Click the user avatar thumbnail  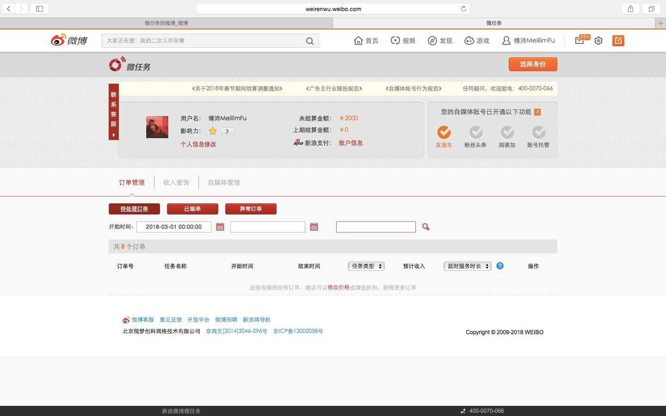coord(157,128)
